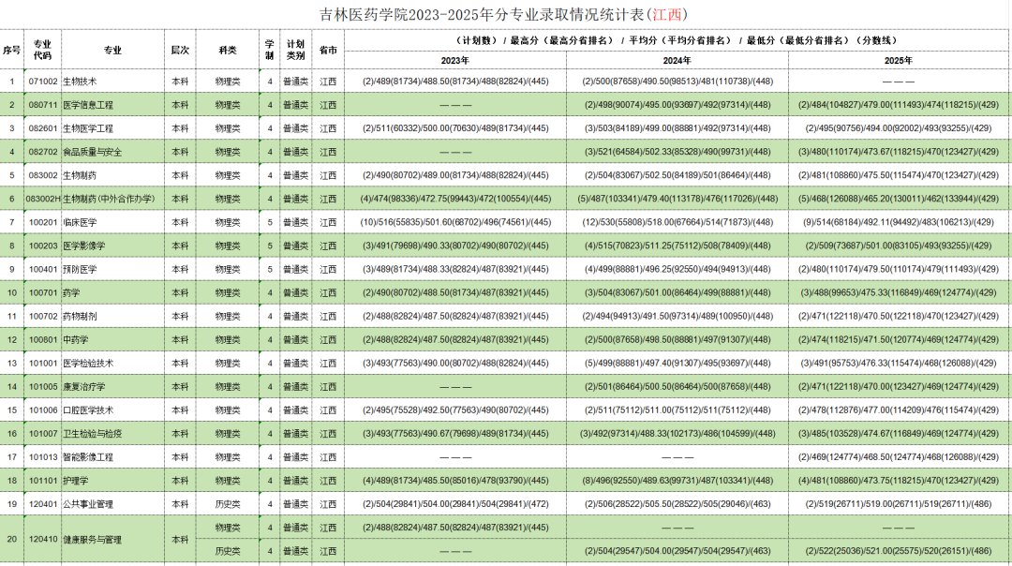Click 2025 data for 药学 starting (3)/488
The height and width of the screenshot is (566, 1012).
point(899,292)
